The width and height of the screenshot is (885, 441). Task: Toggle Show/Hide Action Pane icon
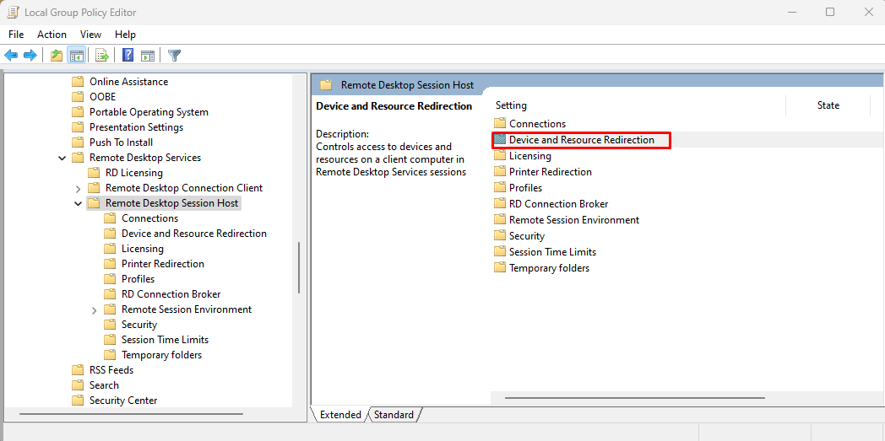point(148,55)
